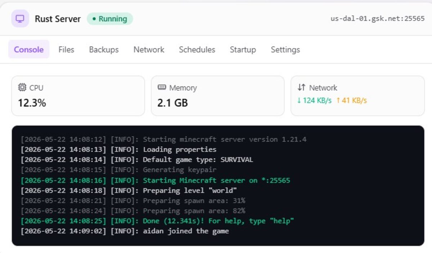Image resolution: width=432 pixels, height=253 pixels.
Task: Select log line 'aidan joined the game'
Action: pos(125,231)
